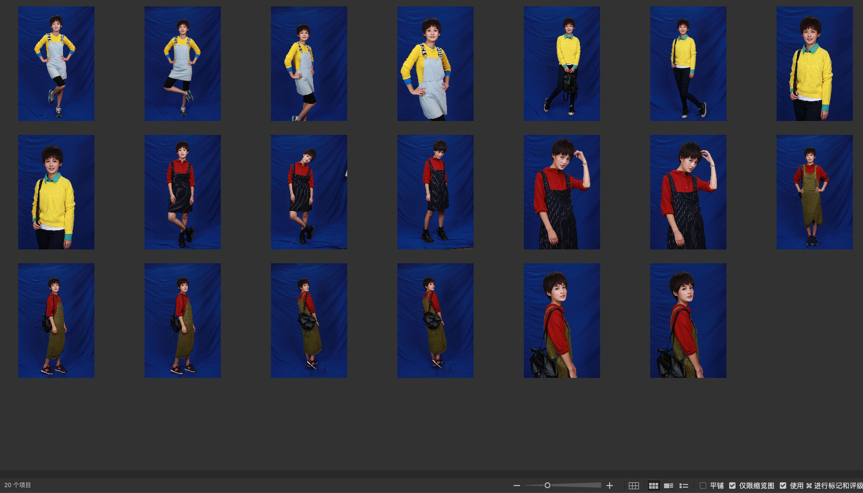863x493 pixels.
Task: Uncheck 使用 ⌘ 进行标记和评级 checkbox
Action: click(783, 486)
